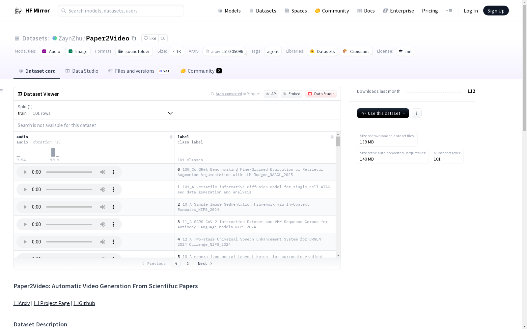Switch to the Data Studio tab
This screenshot has width=527, height=329.
82,71
